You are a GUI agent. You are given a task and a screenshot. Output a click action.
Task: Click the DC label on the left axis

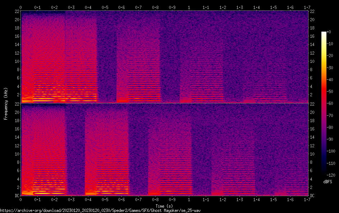[16, 196]
